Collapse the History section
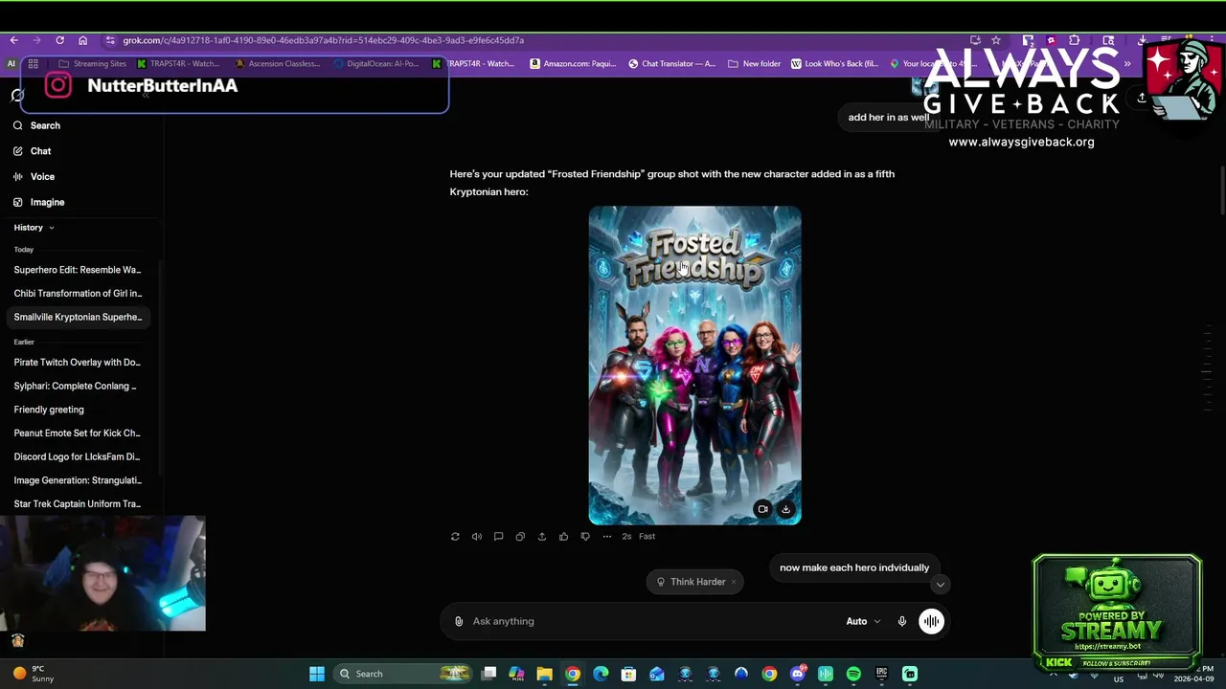 tap(34, 228)
